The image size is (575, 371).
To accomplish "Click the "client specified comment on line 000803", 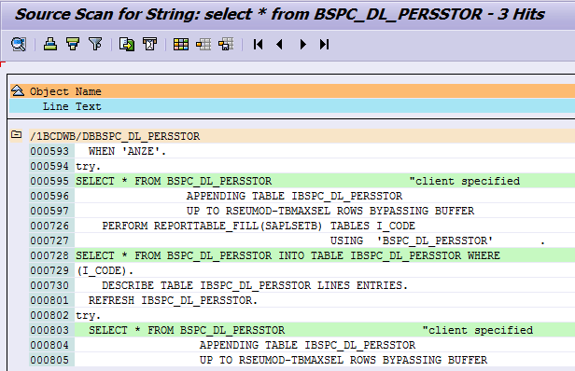I will point(478,330).
